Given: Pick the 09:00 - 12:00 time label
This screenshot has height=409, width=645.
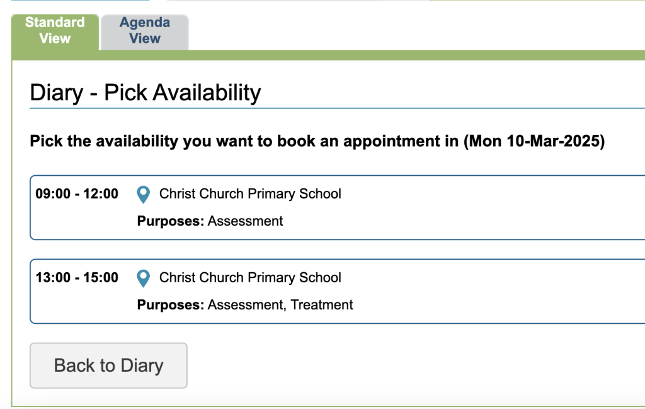Looking at the screenshot, I should (77, 194).
